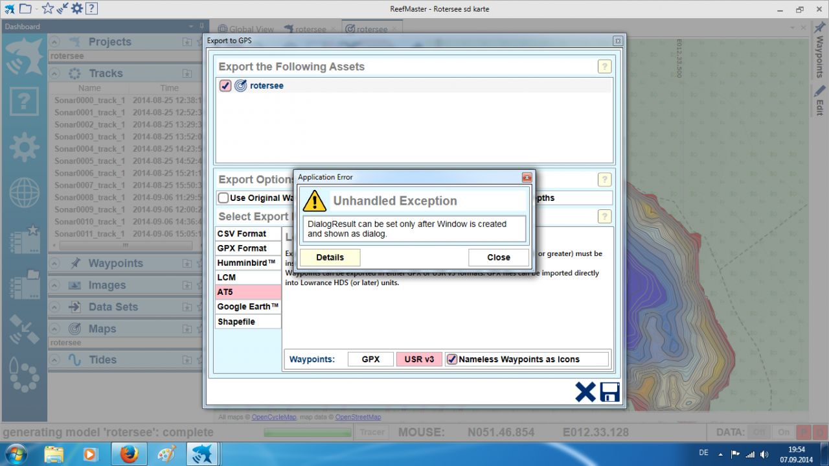
Task: Click the save disk icon in export dialog
Action: (x=609, y=392)
